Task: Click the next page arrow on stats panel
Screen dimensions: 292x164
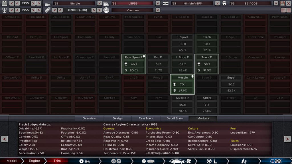Action: click(287, 139)
